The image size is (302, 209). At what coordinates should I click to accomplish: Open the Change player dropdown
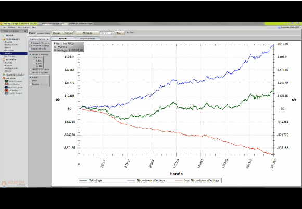click(x=58, y=33)
